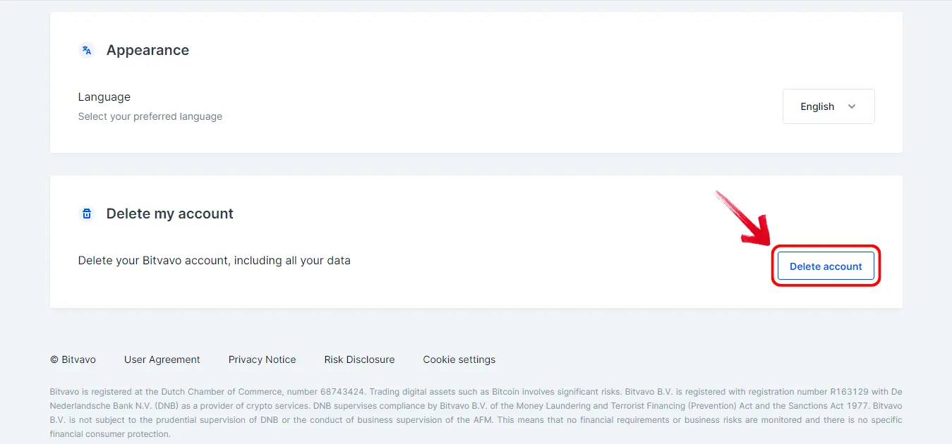Open the Privacy Notice link

263,359
